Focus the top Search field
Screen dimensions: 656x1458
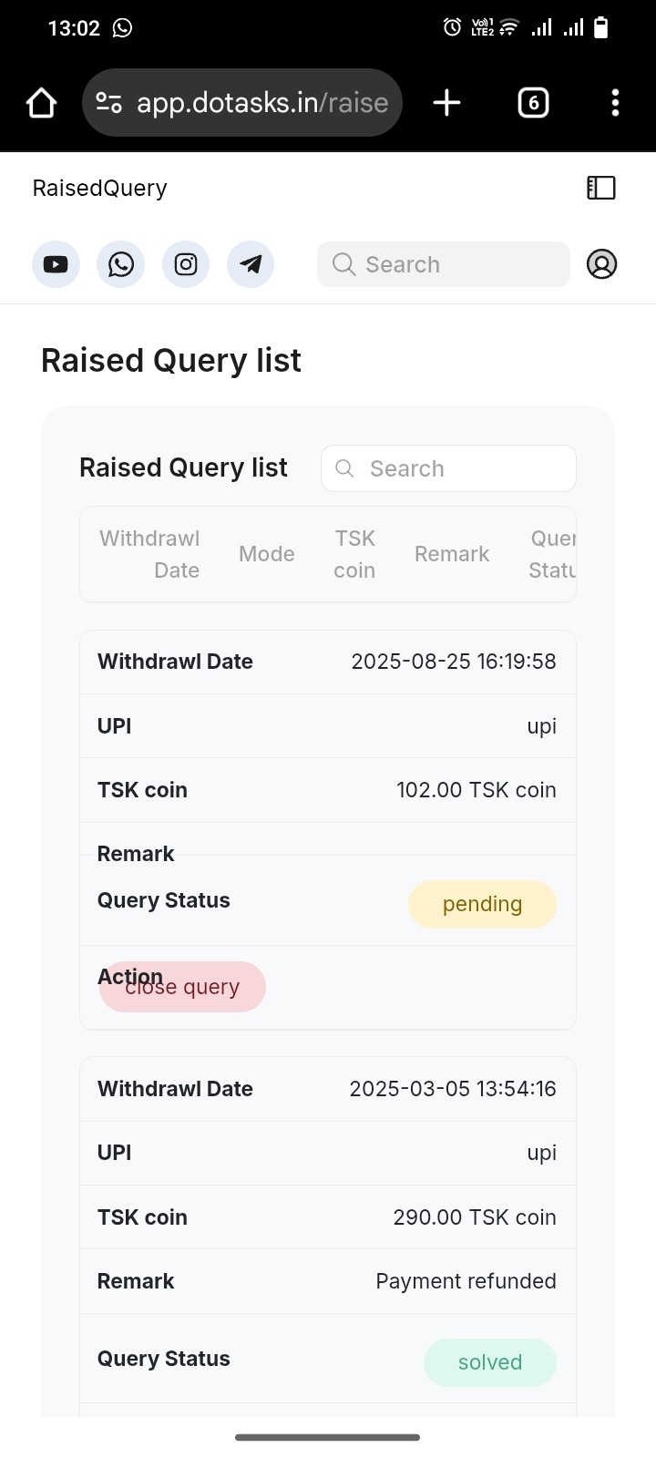pyautogui.click(x=444, y=264)
